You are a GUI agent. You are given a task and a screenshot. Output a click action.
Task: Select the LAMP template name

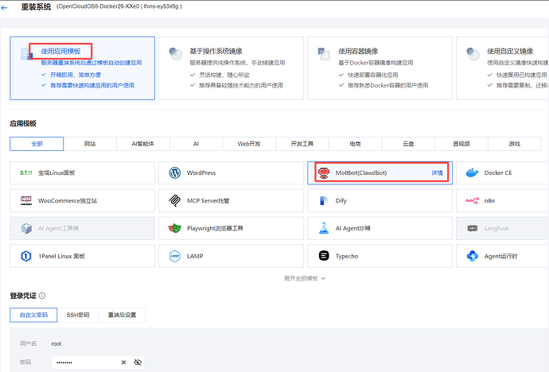[195, 256]
